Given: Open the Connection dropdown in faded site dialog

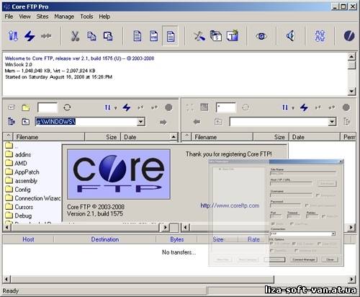Looking at the screenshot, I should coord(333,234).
